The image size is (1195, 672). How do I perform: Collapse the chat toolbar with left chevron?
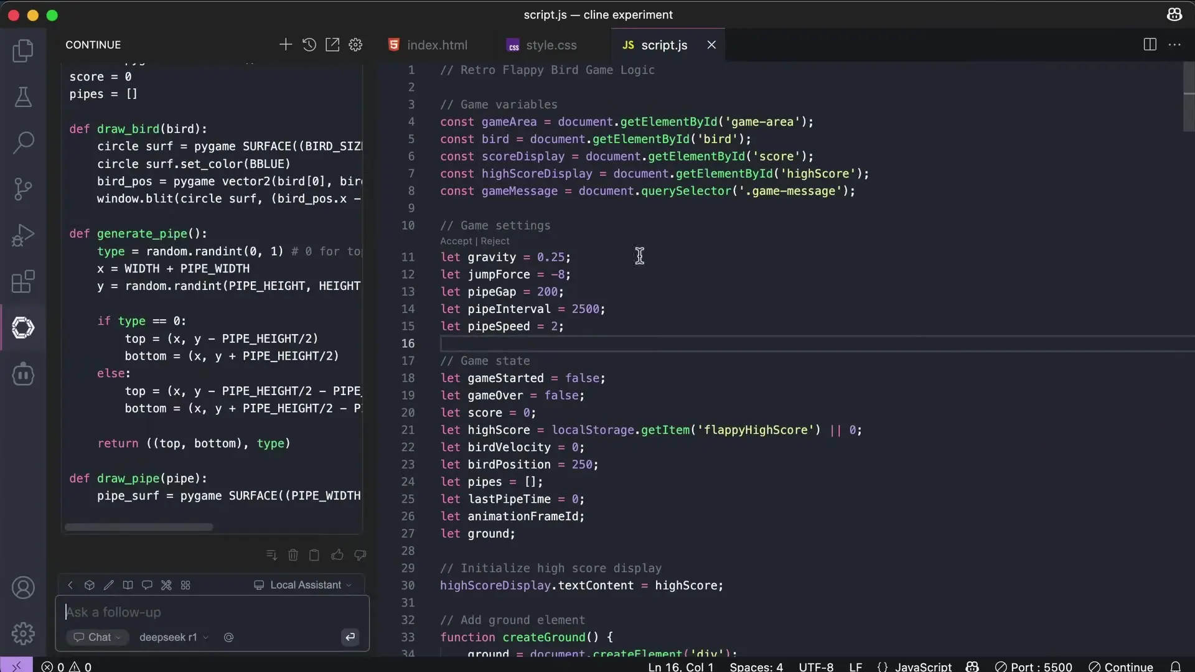70,585
